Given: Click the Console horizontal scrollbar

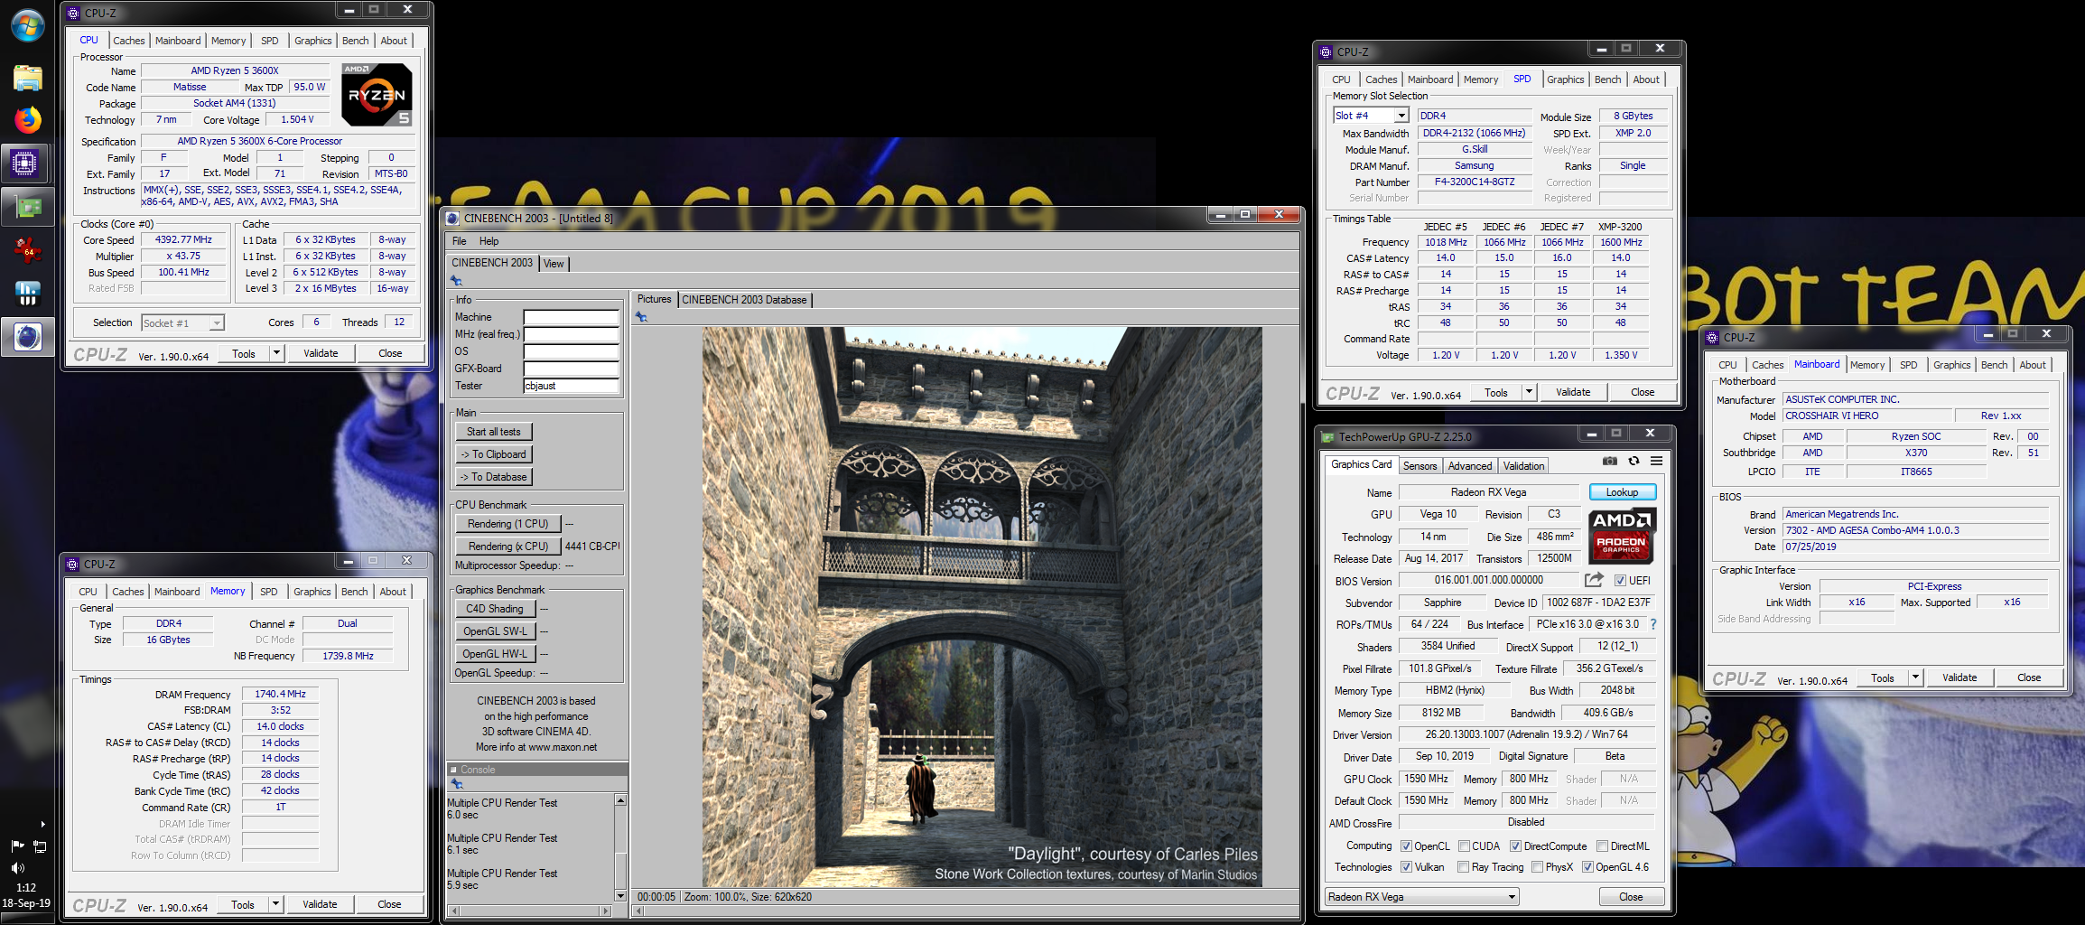Looking at the screenshot, I should pyautogui.click(x=529, y=911).
